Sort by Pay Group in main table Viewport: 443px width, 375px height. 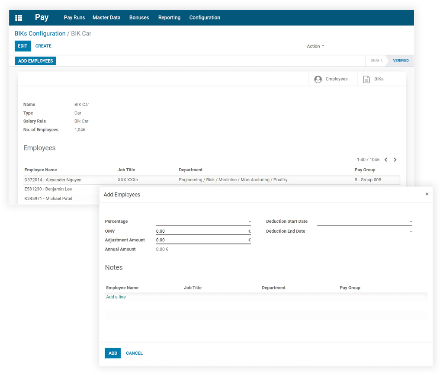coord(365,170)
